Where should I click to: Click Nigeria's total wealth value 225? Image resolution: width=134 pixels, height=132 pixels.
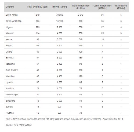click(x=38, y=27)
